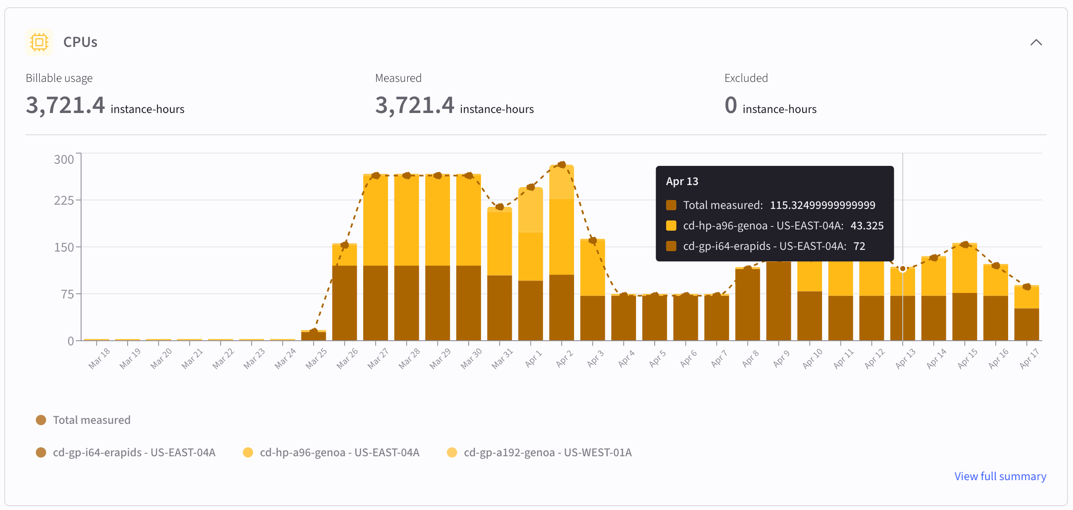This screenshot has height=510, width=1073.
Task: Click the Apr 10 axis label
Action: click(812, 359)
